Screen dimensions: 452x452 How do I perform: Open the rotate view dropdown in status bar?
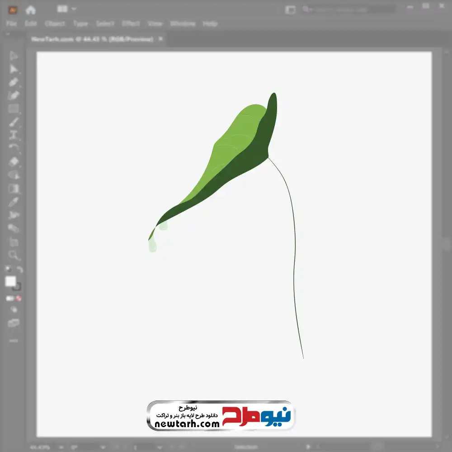coord(103,447)
